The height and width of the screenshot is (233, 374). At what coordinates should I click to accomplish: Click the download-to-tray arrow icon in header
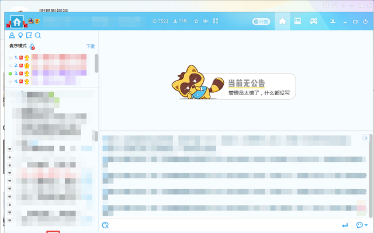click(333, 21)
